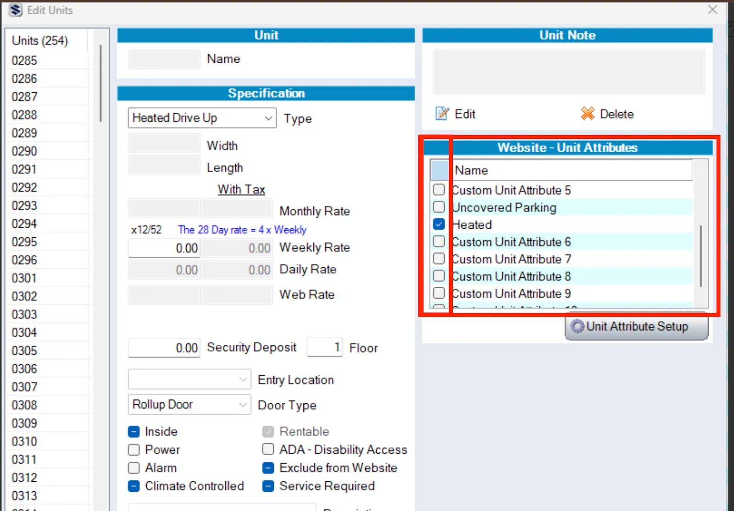734x511 pixels.
Task: Check the Custom Unit Attribute 6 checkbox
Action: 439,241
